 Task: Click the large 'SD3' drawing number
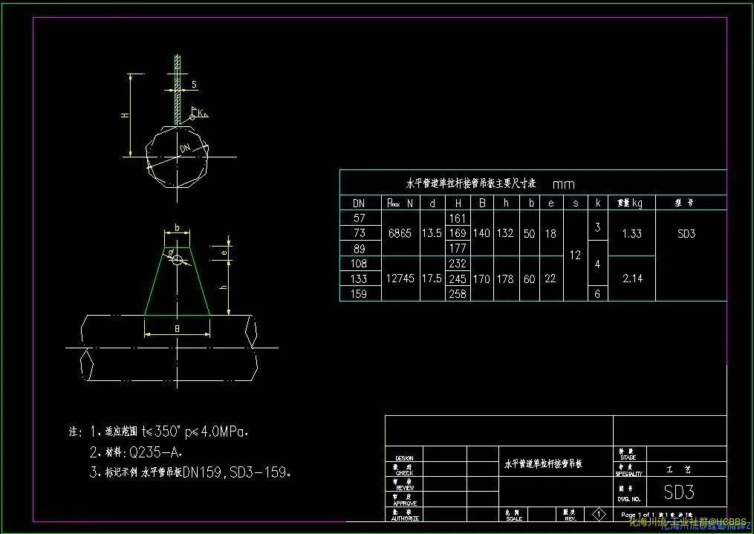click(x=679, y=492)
